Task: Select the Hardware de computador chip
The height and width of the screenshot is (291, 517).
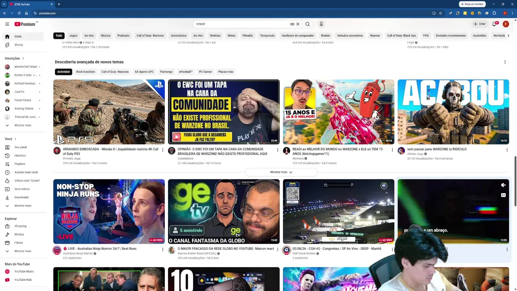Action: pyautogui.click(x=298, y=36)
